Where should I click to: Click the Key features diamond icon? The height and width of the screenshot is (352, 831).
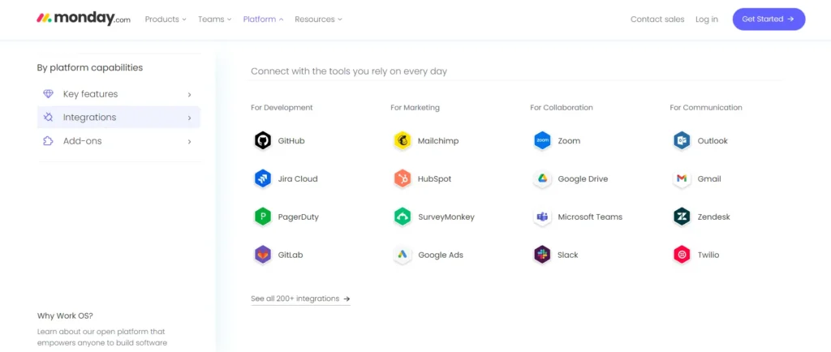click(x=48, y=94)
